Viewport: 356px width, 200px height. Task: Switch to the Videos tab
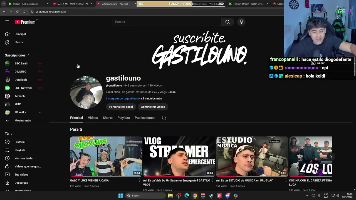93,118
